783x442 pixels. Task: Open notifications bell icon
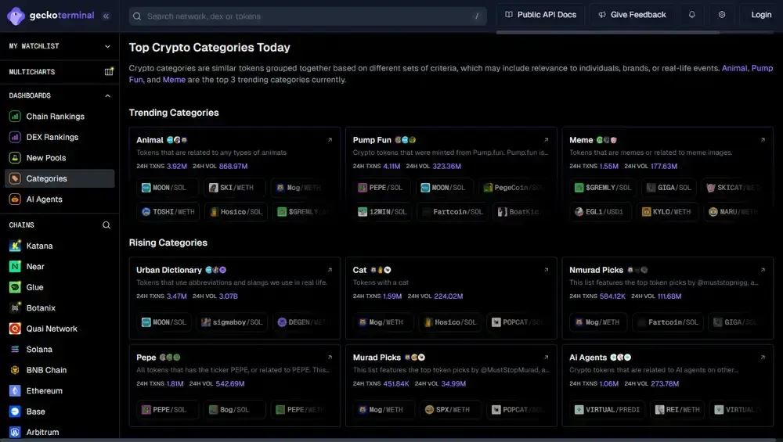point(691,14)
